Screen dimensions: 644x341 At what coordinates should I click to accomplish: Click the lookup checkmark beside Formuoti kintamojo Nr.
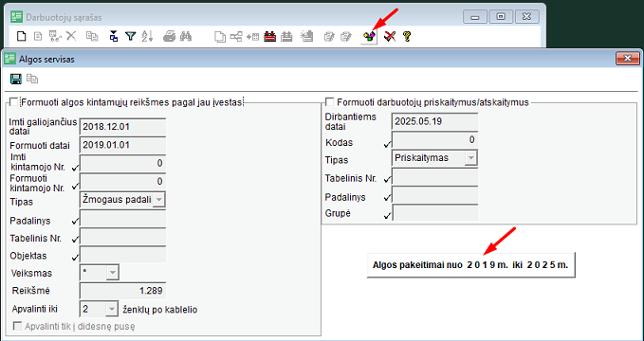point(75,187)
